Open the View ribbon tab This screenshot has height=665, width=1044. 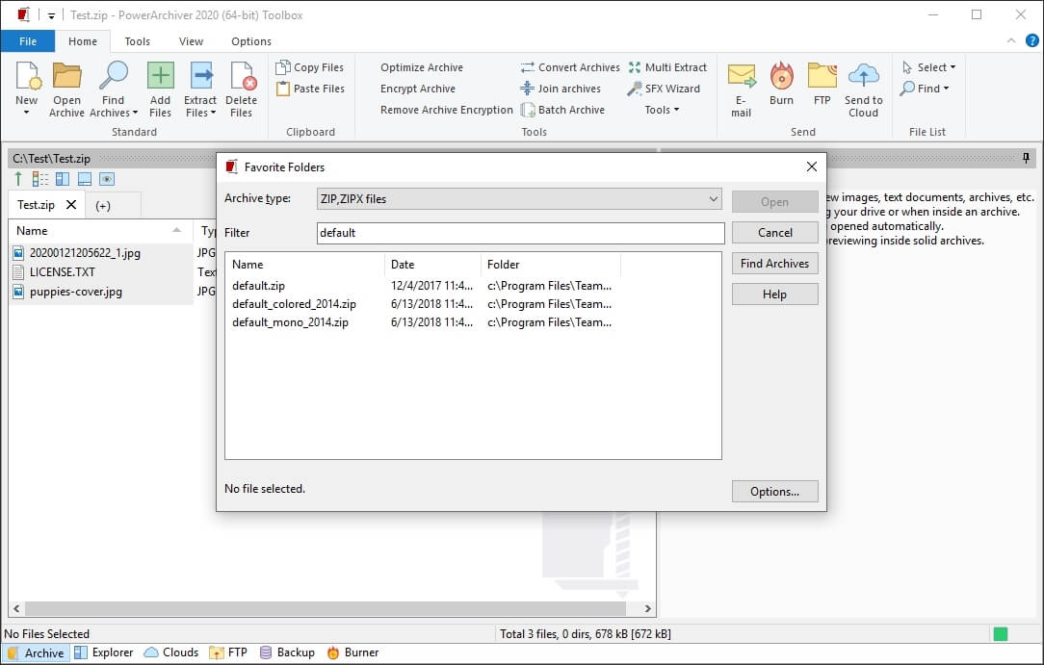pos(191,41)
